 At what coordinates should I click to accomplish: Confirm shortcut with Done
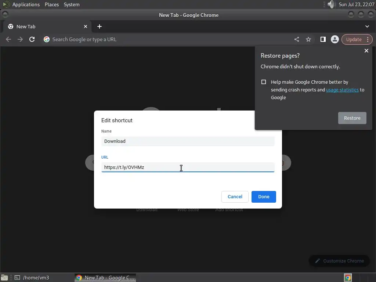point(264,197)
